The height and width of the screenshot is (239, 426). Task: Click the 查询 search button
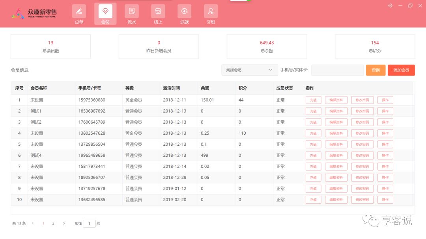[x=375, y=70]
